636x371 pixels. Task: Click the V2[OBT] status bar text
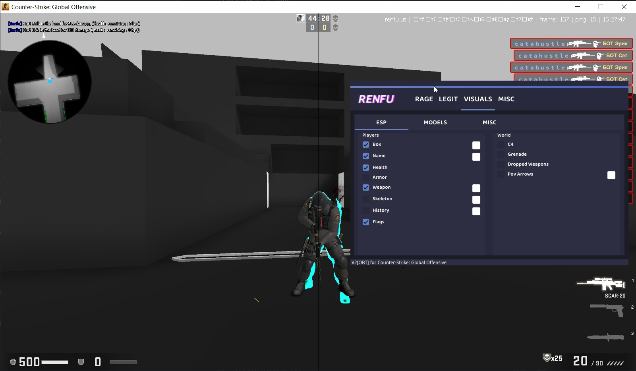(399, 263)
